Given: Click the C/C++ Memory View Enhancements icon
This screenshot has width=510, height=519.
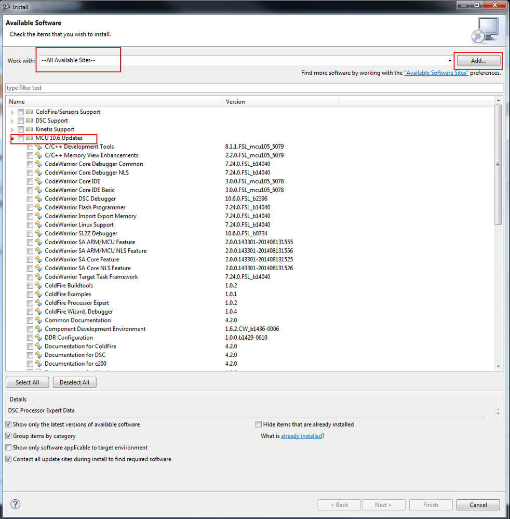Looking at the screenshot, I should pyautogui.click(x=39, y=155).
